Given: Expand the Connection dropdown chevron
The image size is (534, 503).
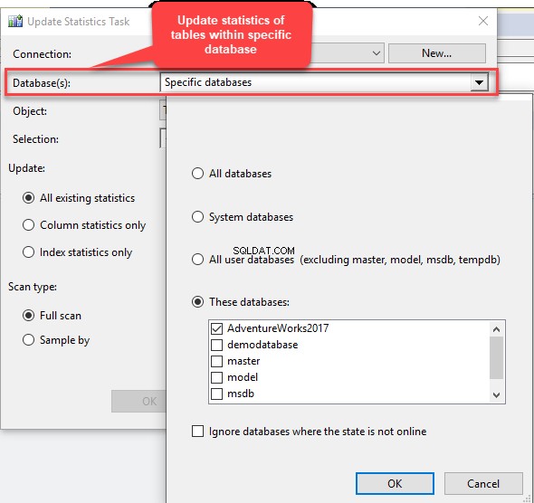Looking at the screenshot, I should (377, 53).
